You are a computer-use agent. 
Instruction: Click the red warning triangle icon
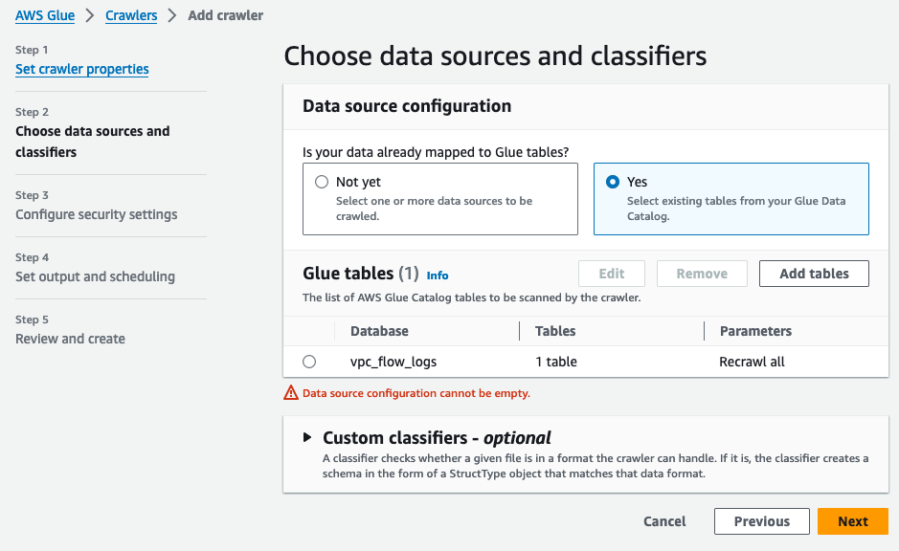(x=291, y=393)
